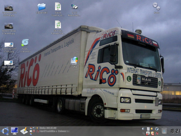Image resolution: width=181 pixels, height=136 pixels.
Task: Select the logo_phpBB gif image file
Action: point(9,65)
